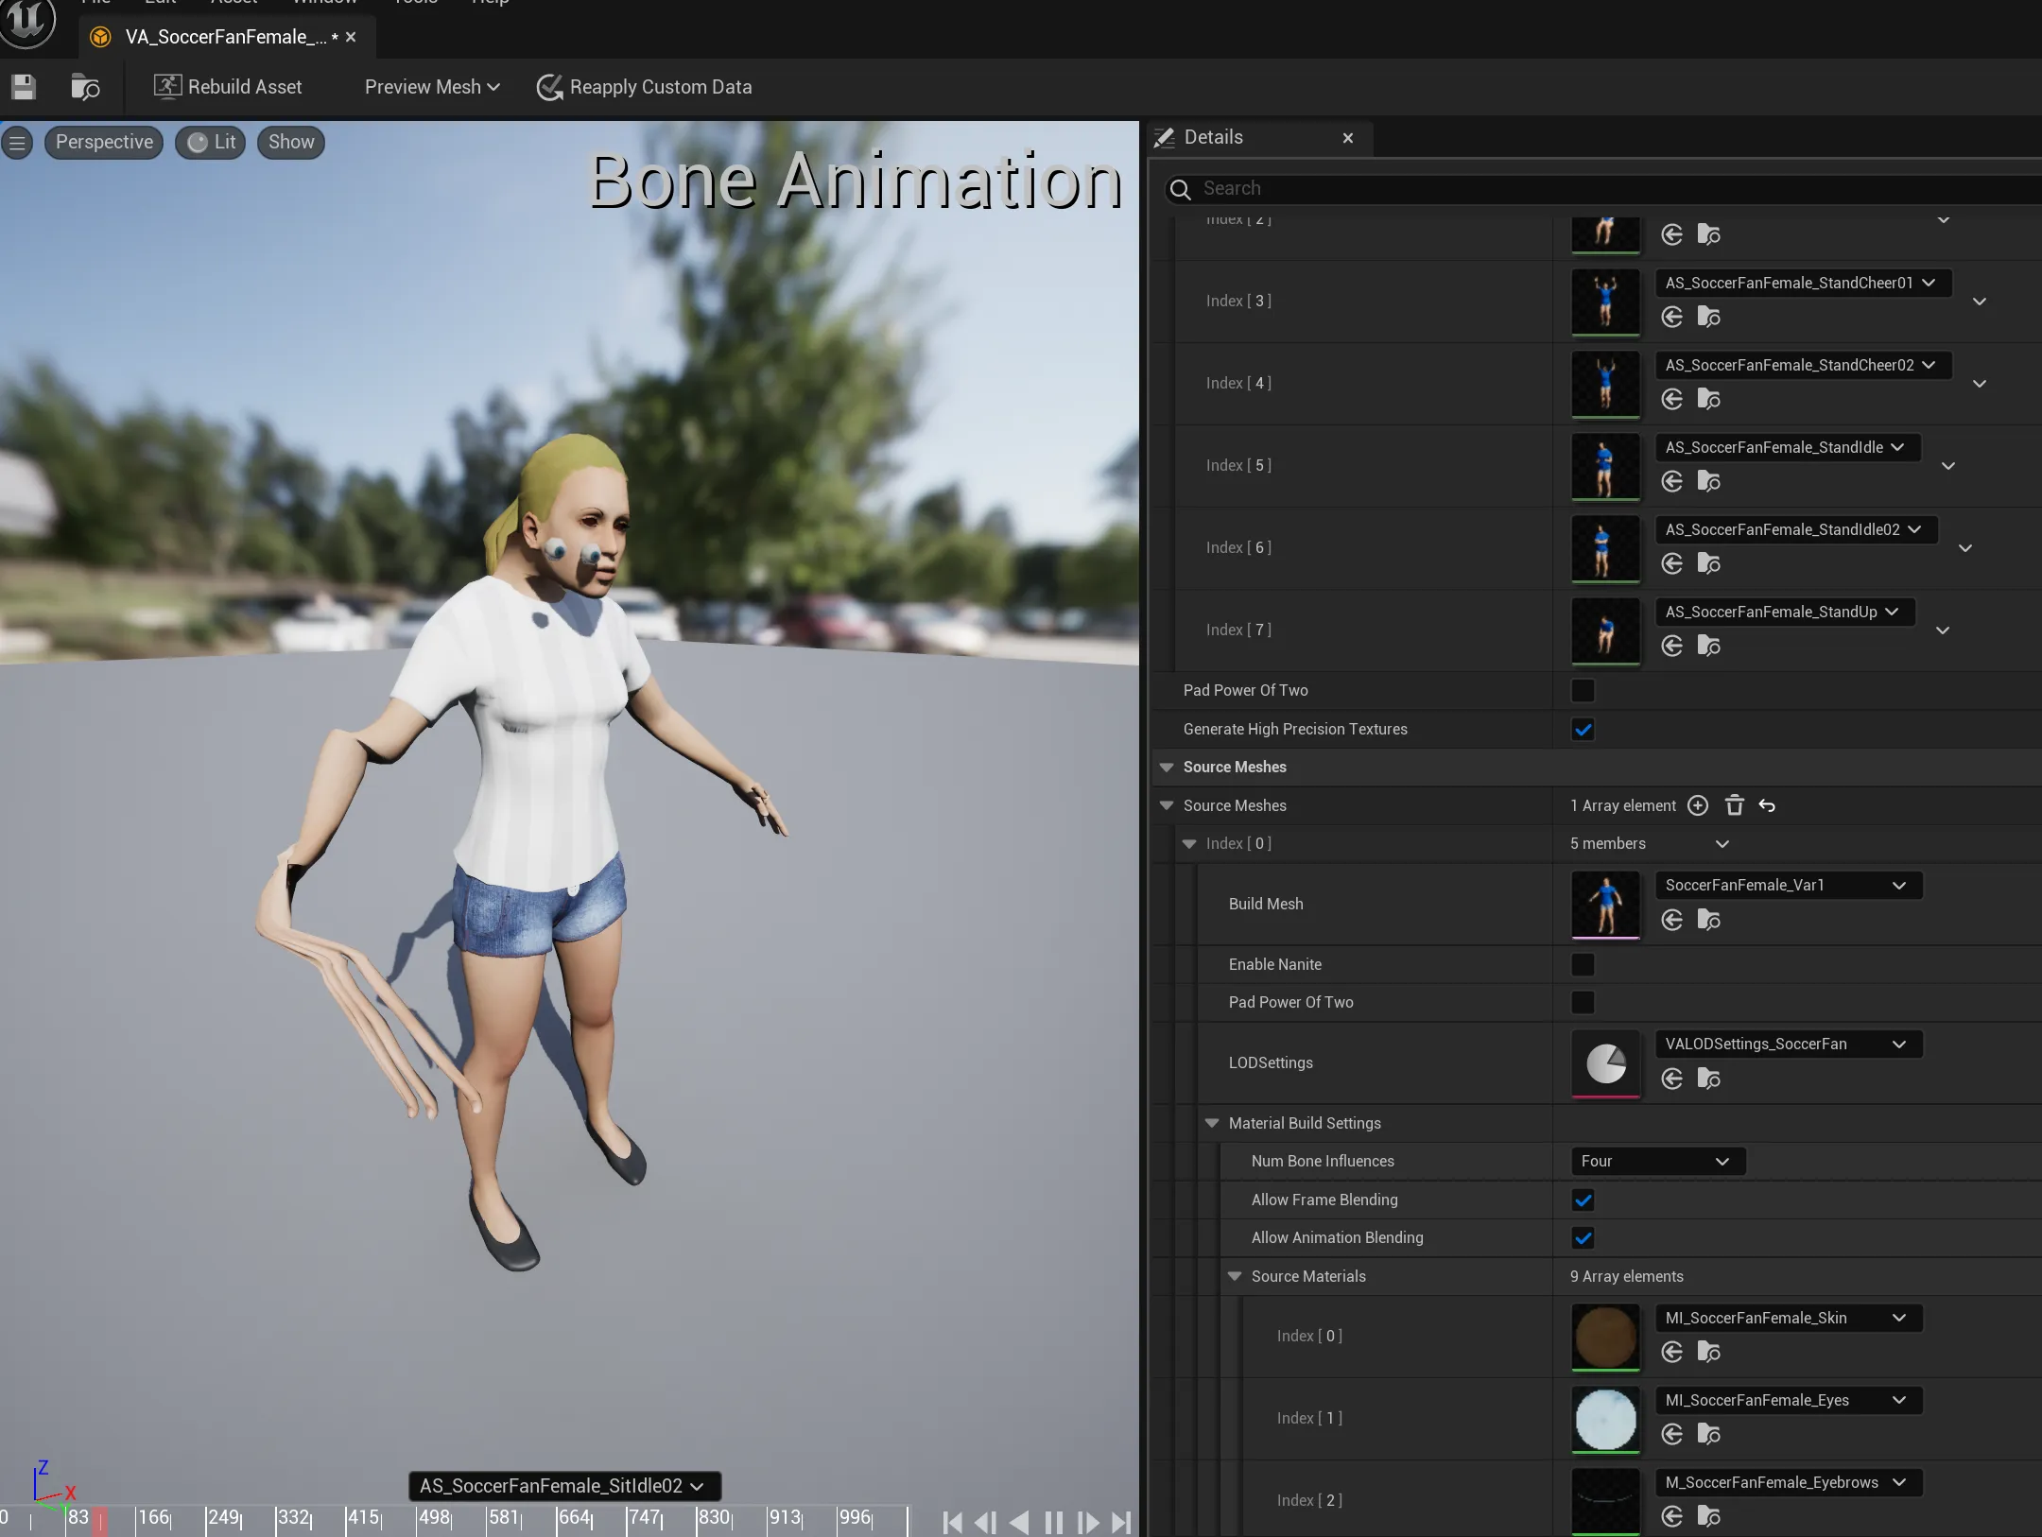Image resolution: width=2042 pixels, height=1537 pixels.
Task: Uncheck Generate High Precision Textures
Action: [1583, 729]
